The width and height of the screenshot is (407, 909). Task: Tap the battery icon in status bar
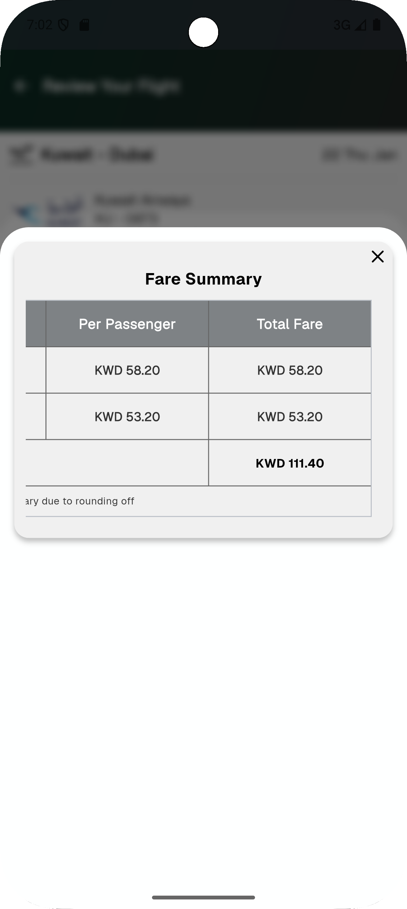click(x=376, y=25)
